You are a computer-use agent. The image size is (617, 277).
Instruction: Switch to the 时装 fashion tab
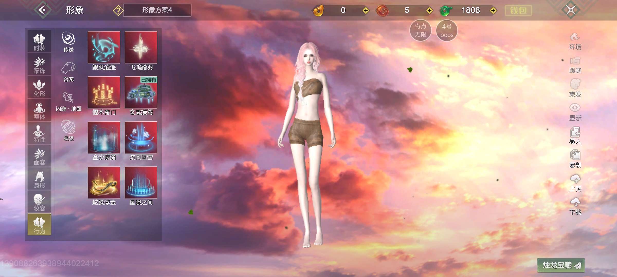tap(39, 42)
